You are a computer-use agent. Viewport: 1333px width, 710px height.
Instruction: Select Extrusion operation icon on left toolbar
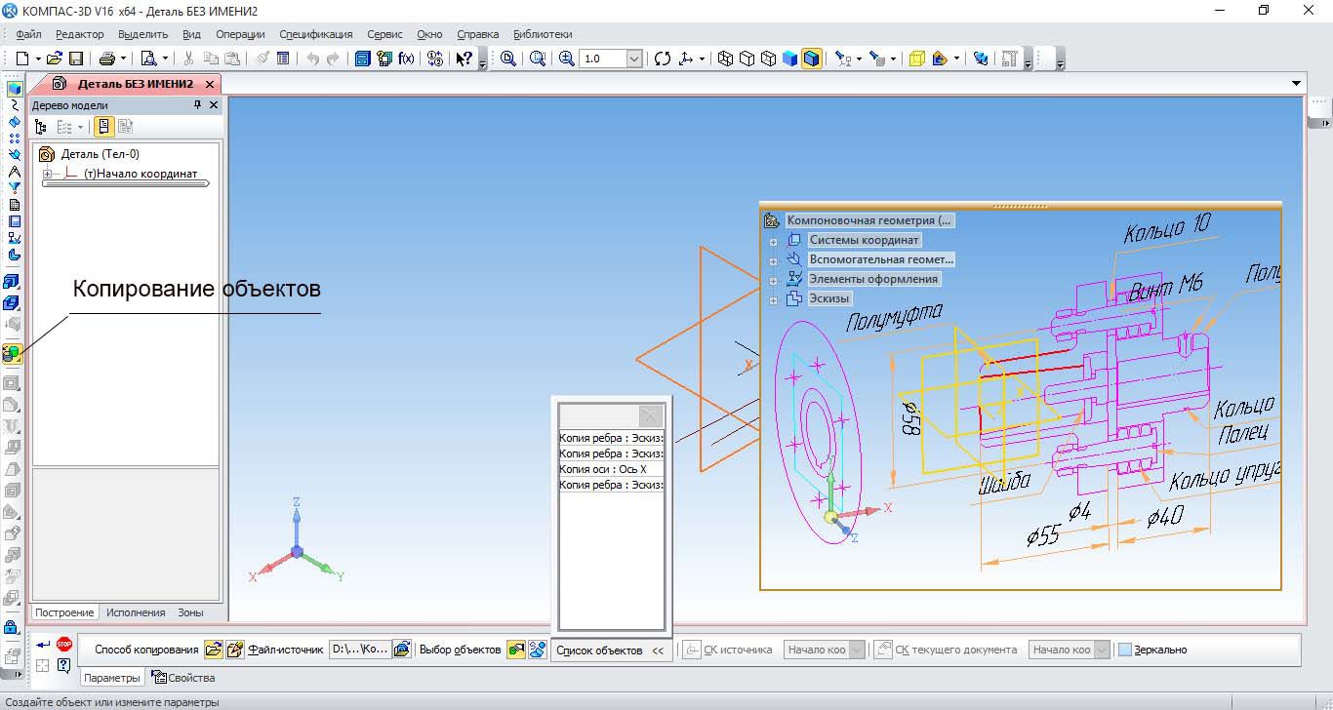click(x=13, y=283)
